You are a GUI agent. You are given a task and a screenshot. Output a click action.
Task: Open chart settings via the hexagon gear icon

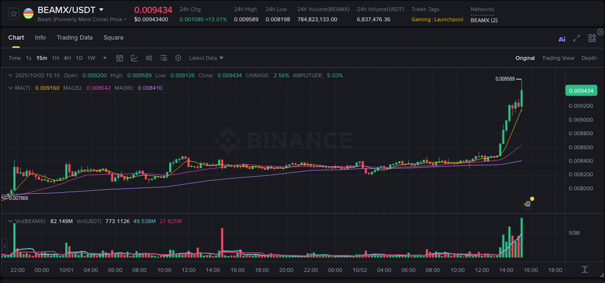(178, 58)
